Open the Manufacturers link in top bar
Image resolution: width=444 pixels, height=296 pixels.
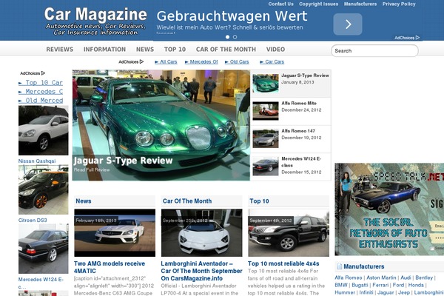[360, 4]
